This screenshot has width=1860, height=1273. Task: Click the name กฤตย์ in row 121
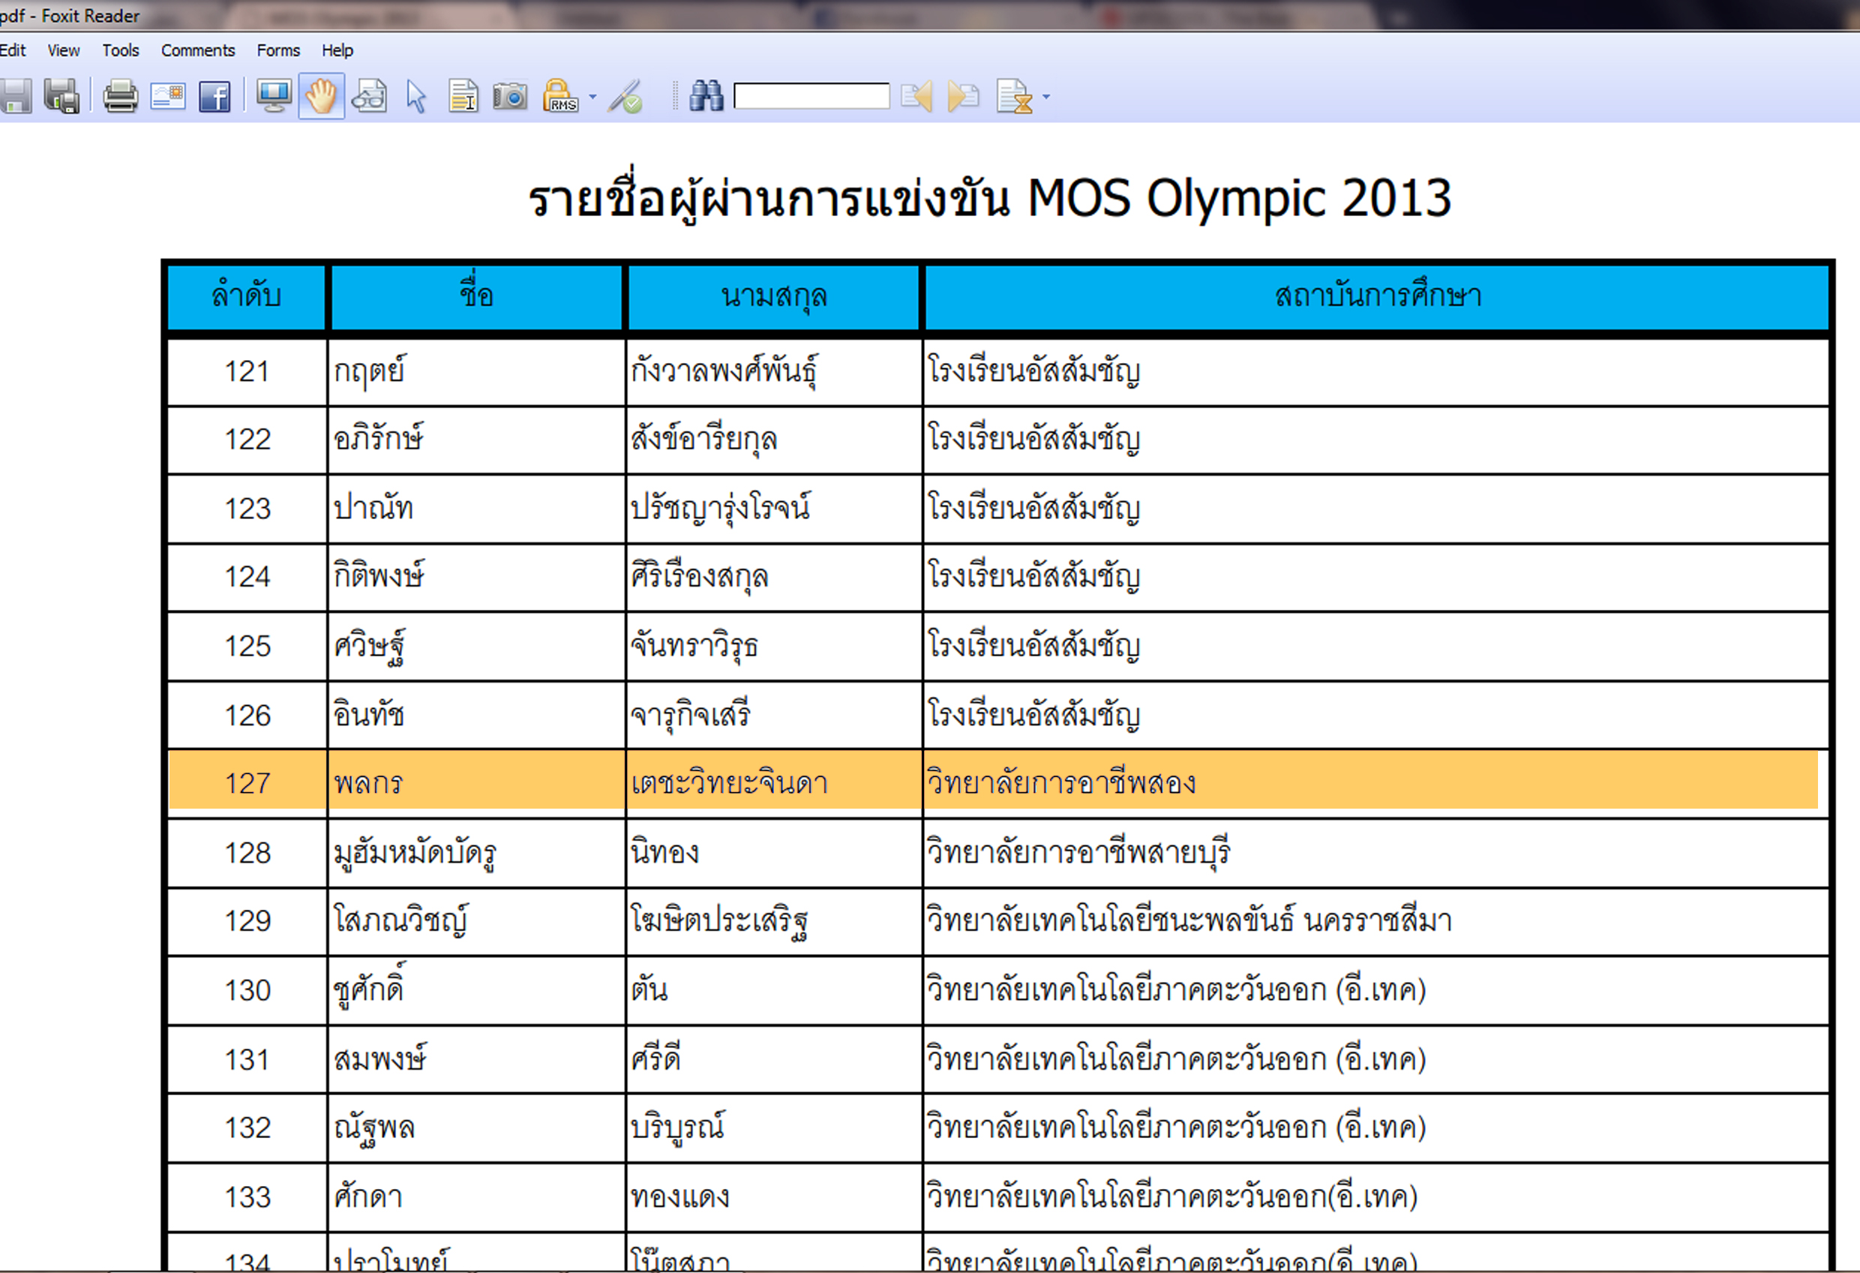369,371
